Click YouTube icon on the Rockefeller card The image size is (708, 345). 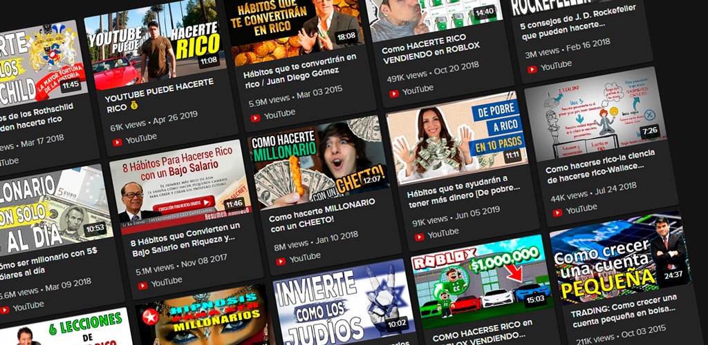click(532, 70)
